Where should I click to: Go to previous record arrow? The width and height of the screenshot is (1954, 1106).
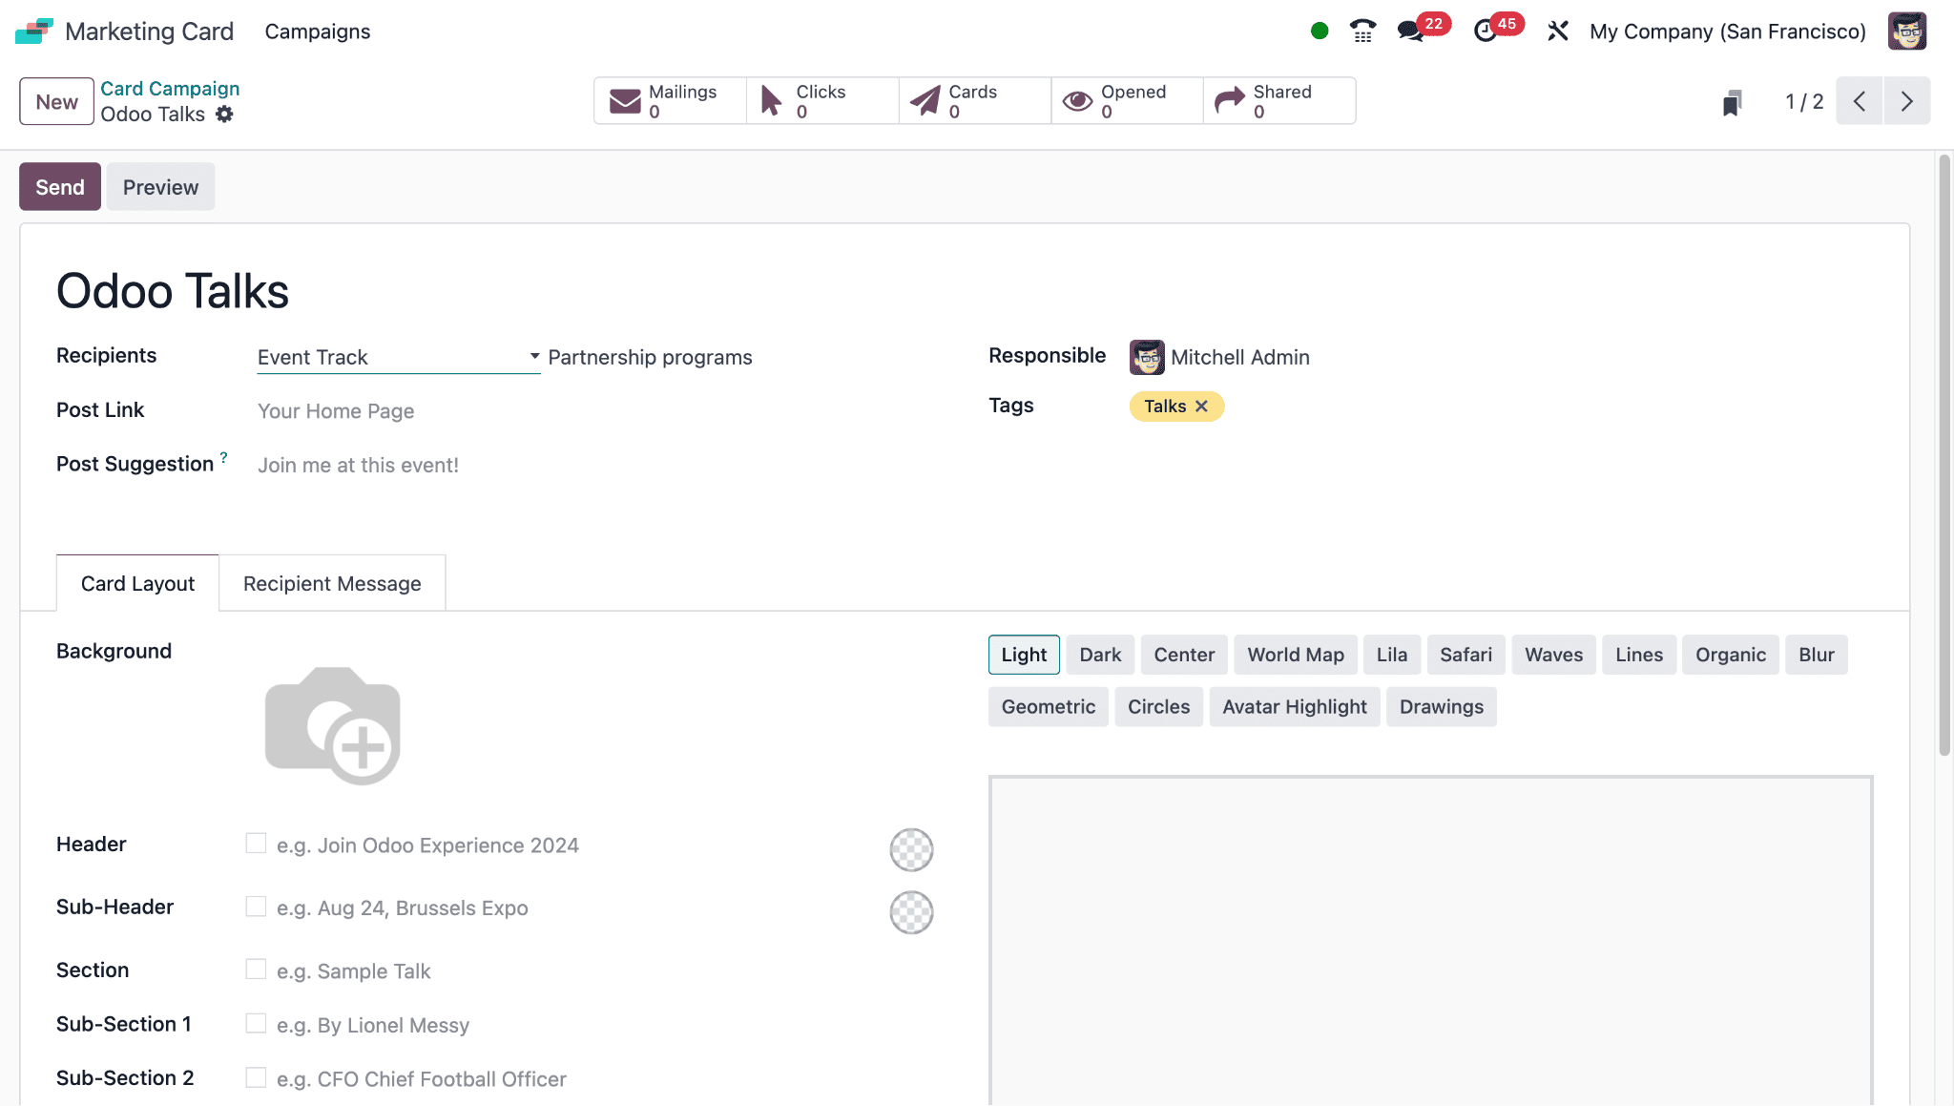[1860, 101]
